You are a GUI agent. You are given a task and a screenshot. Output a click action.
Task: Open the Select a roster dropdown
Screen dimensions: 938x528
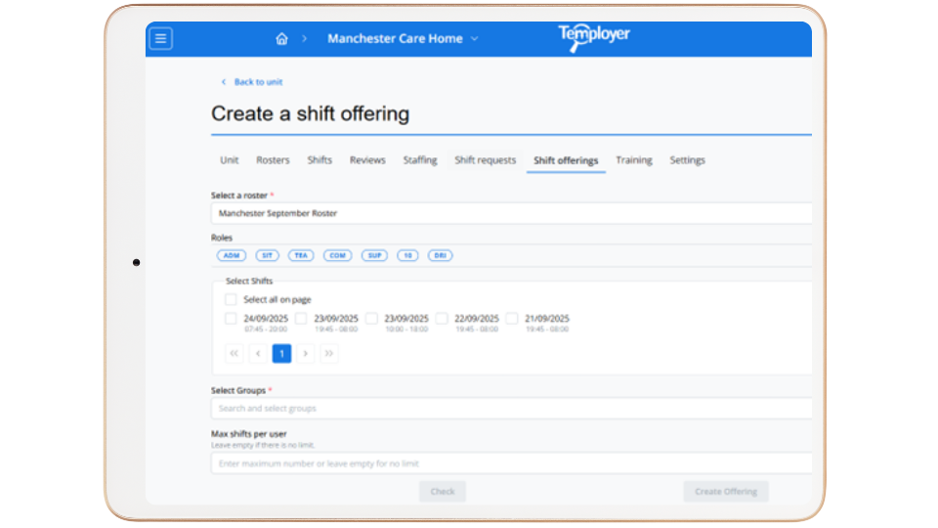point(510,212)
